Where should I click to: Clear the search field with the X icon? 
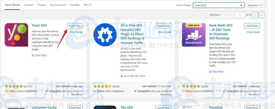point(241,5)
